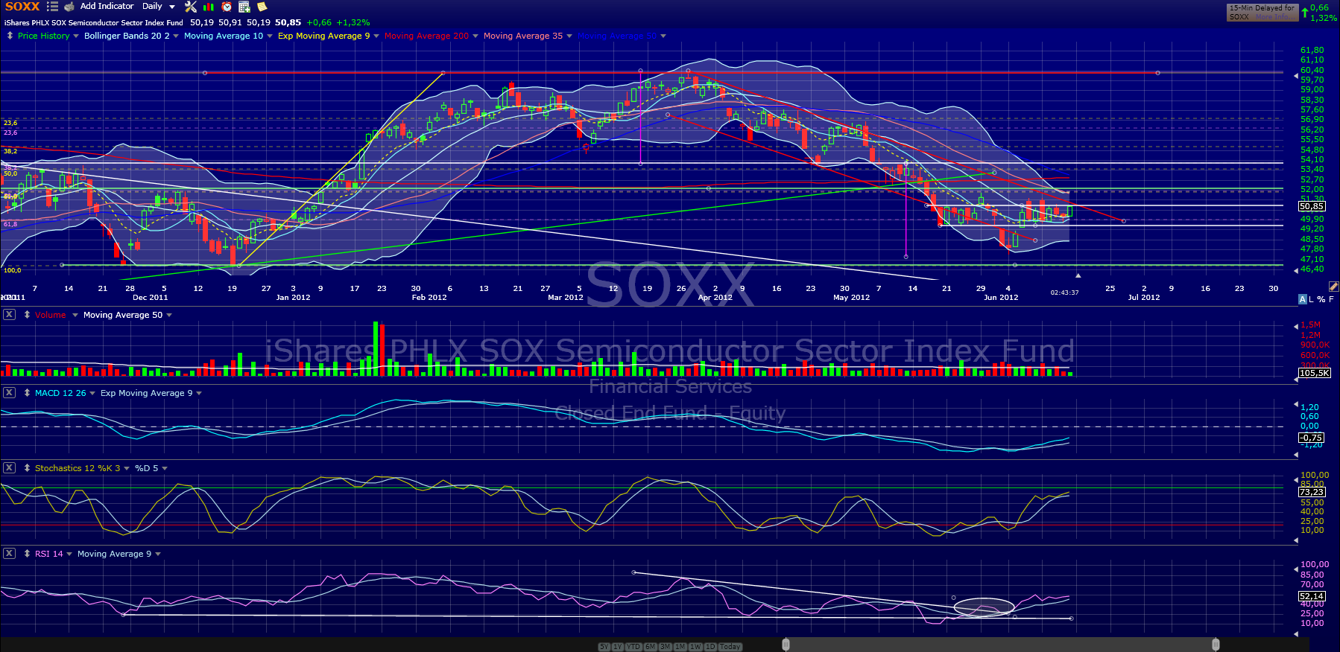Click the SOXX ticker symbol
Screen dimensions: 1340x652
(x=22, y=7)
